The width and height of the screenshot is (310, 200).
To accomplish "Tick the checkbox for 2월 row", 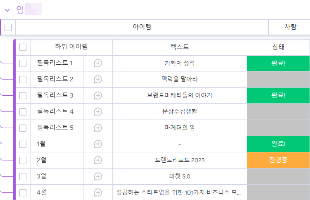I will (x=23, y=160).
